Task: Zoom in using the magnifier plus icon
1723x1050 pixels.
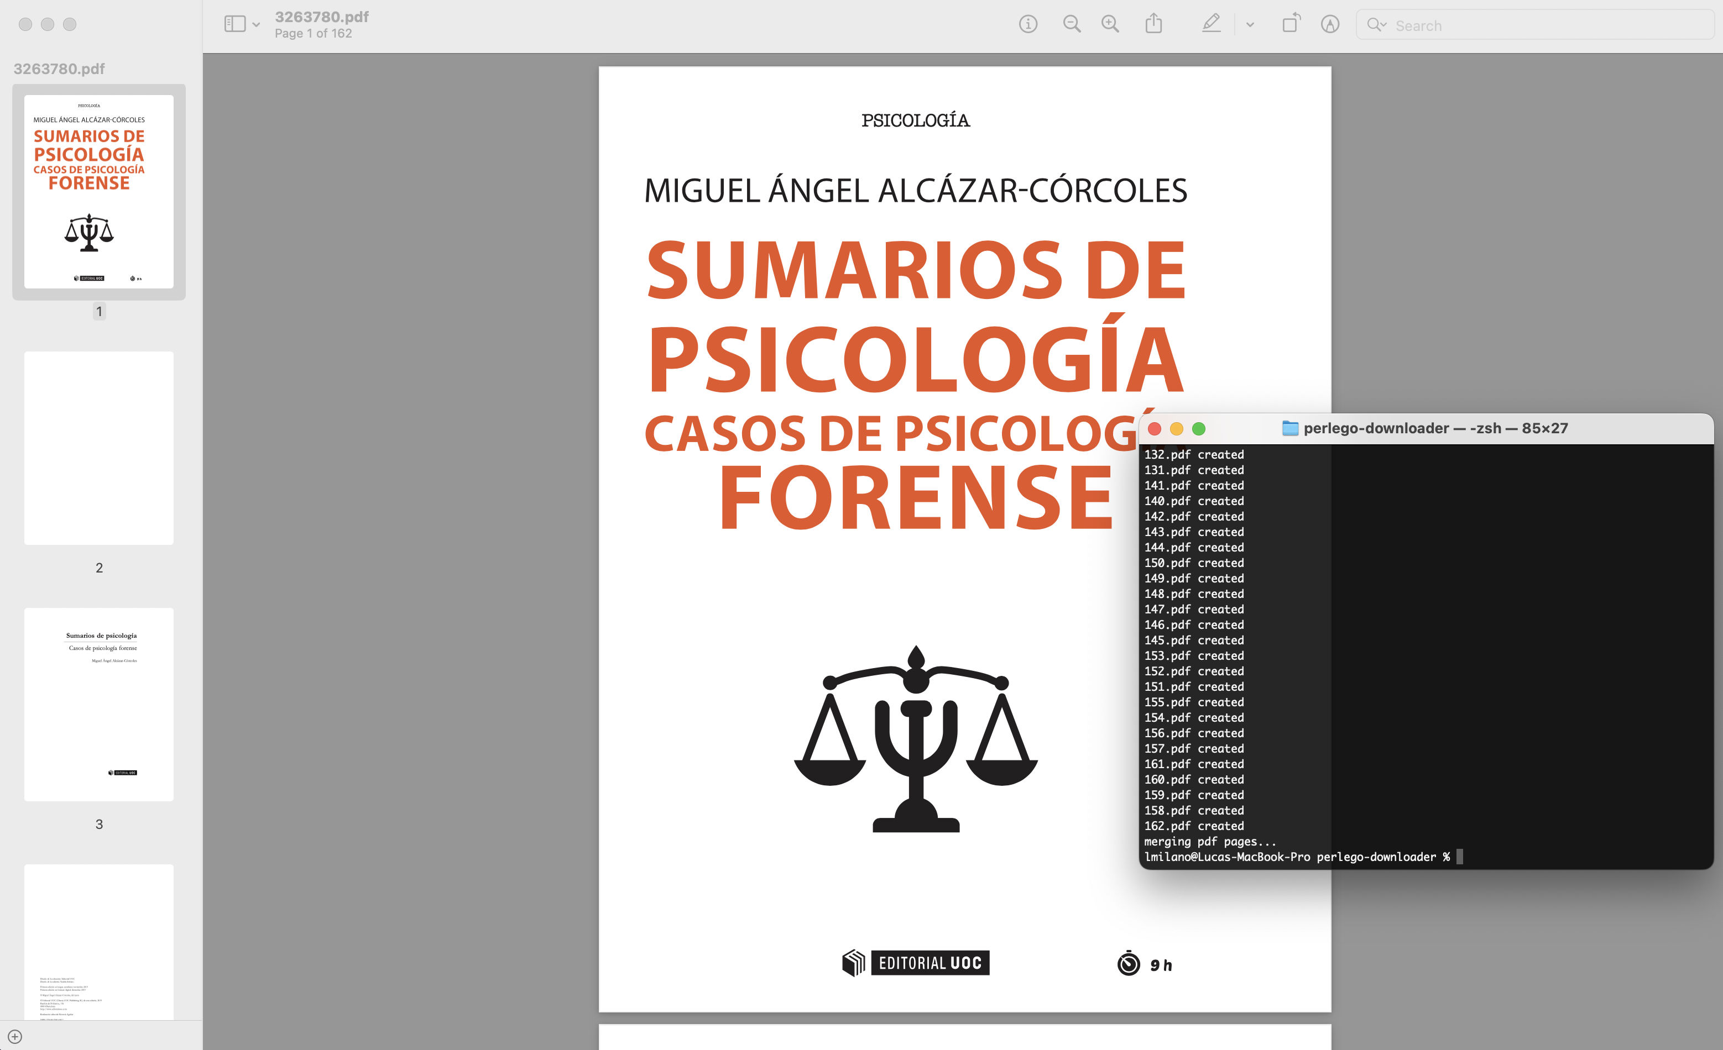Action: [x=1110, y=24]
